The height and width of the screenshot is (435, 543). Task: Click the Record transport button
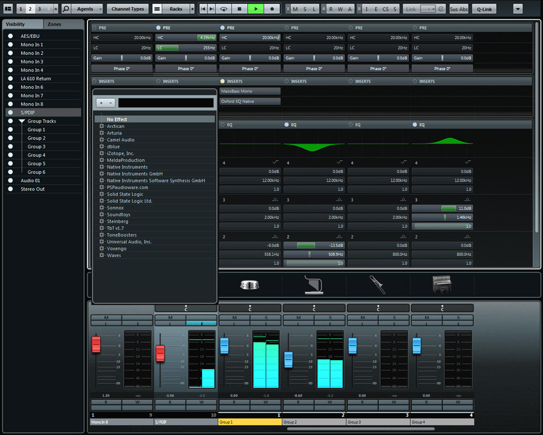click(x=272, y=9)
